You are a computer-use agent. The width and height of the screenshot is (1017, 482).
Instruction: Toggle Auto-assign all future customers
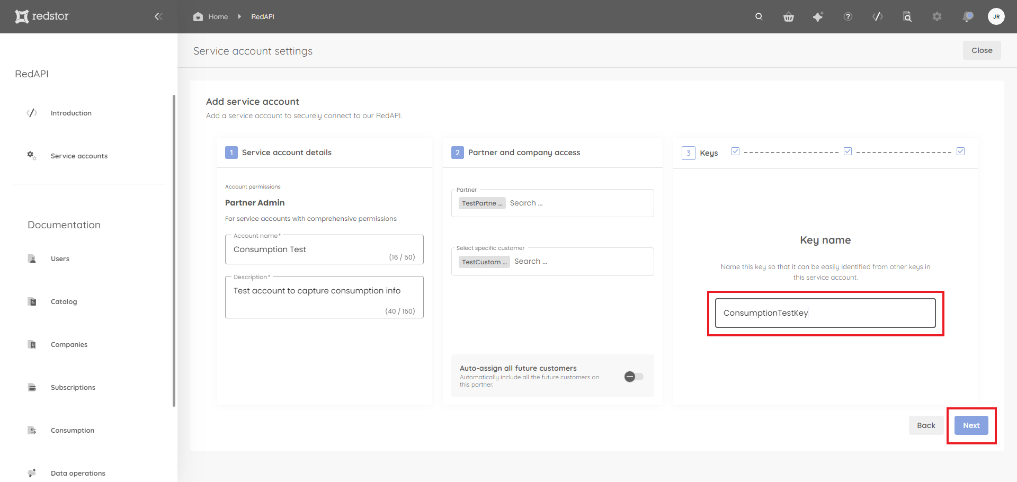click(x=634, y=377)
